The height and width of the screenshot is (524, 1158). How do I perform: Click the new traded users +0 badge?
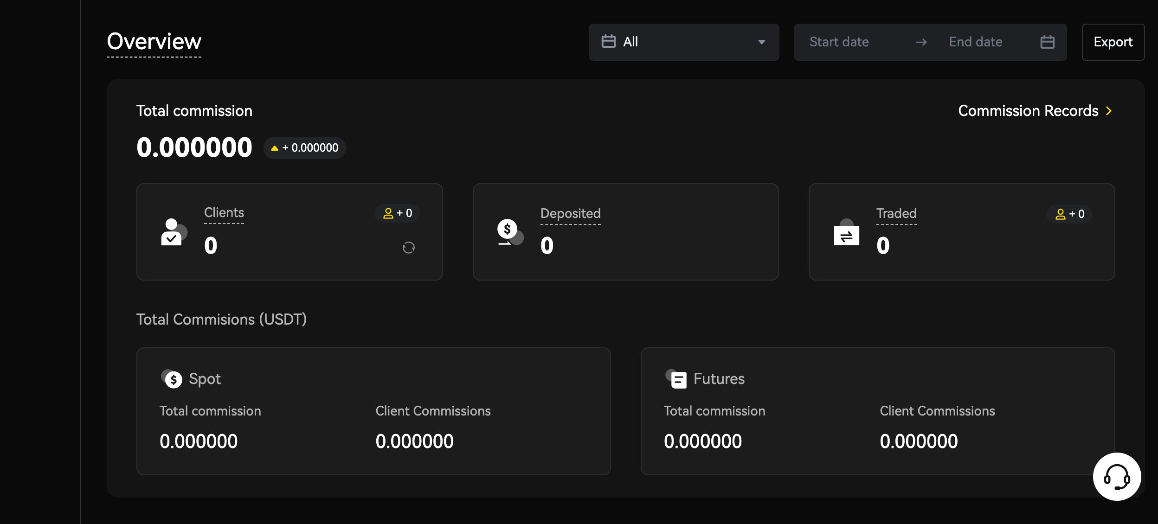1069,214
